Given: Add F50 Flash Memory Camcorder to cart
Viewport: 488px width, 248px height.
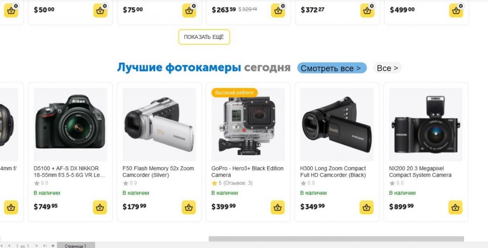Looking at the screenshot, I should (x=189, y=207).
